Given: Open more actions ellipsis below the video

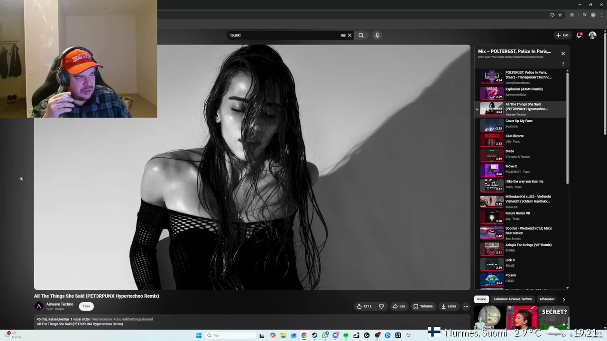Looking at the screenshot, I should (466, 306).
